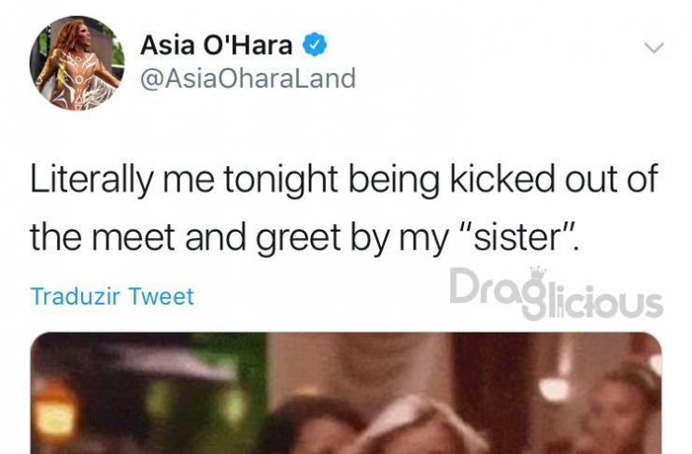
Task: Expand the tweet options chevron
Action: tap(654, 48)
